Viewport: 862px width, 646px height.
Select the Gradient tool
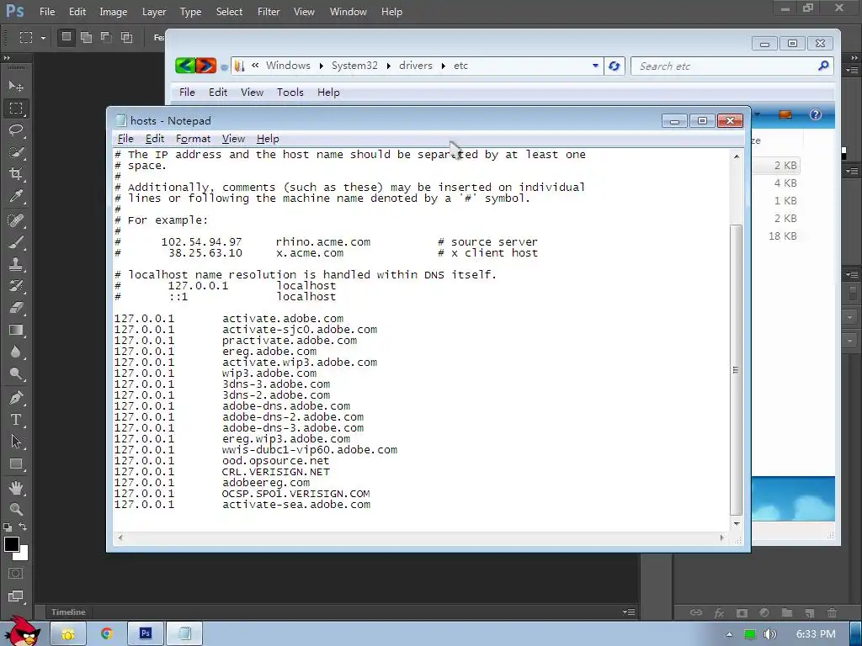click(x=16, y=330)
